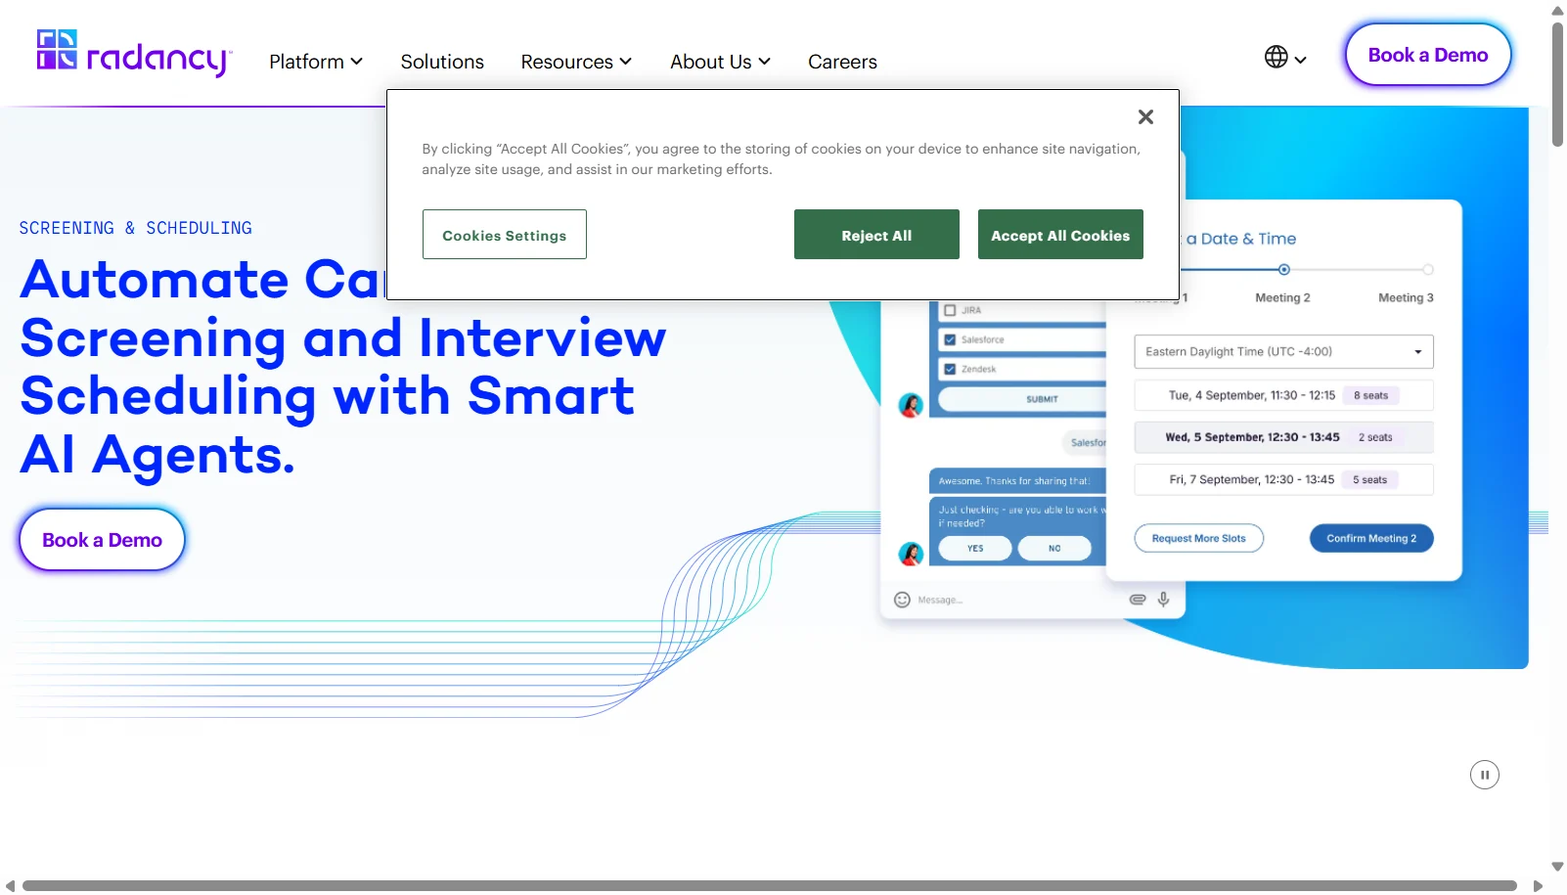The width and height of the screenshot is (1567, 895).
Task: Close the cookie consent dialog
Action: pos(1145,117)
